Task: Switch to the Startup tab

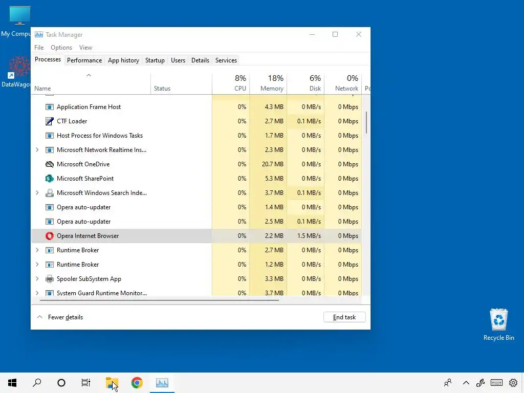Action: point(155,60)
